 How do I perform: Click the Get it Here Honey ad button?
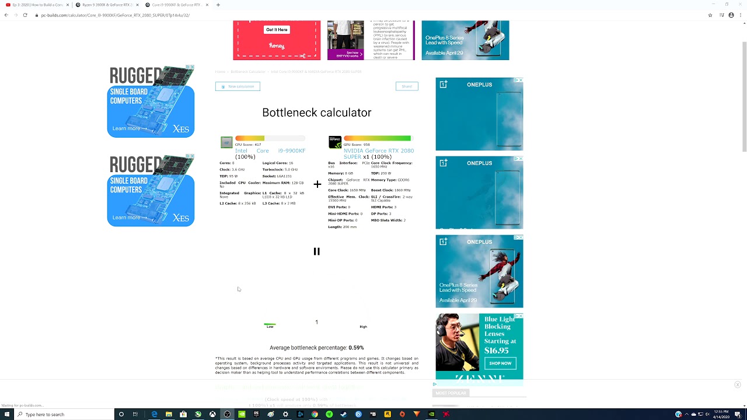277,29
